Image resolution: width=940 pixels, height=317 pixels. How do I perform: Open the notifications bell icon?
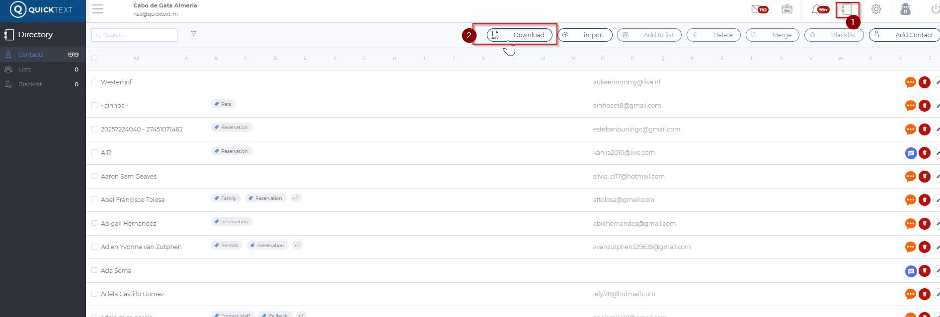click(x=816, y=9)
